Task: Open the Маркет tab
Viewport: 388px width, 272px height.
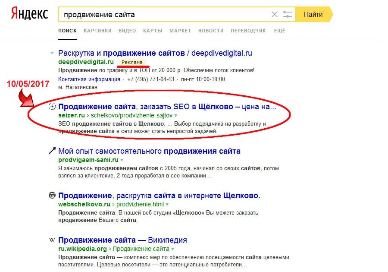Action: pyautogui.click(x=180, y=31)
